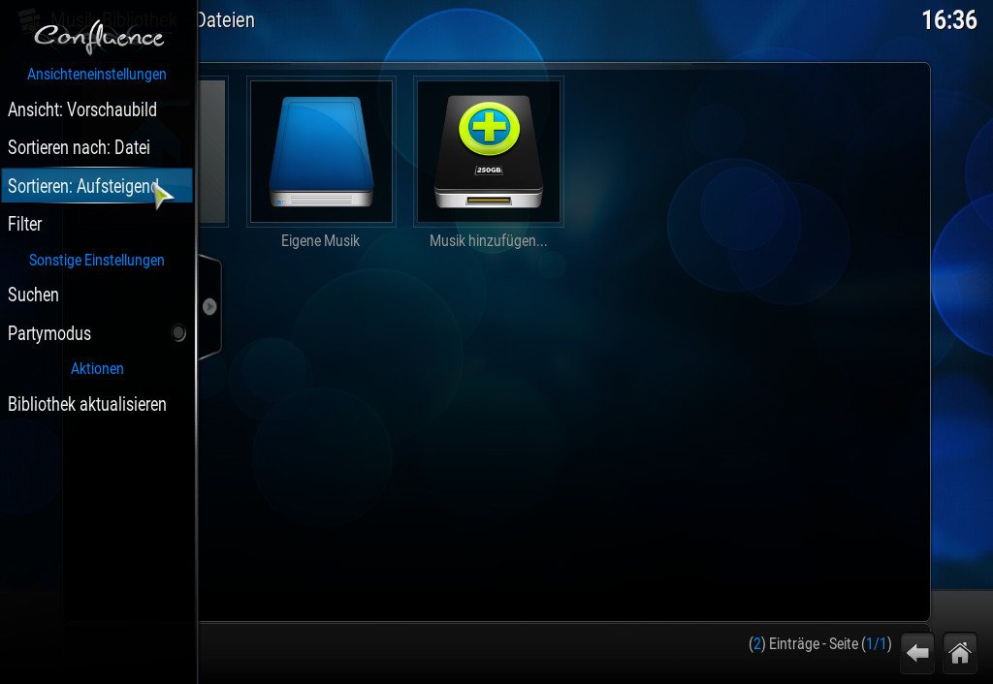The height and width of the screenshot is (684, 993).
Task: Select Bibliothek aktualisieren action
Action: click(x=96, y=404)
